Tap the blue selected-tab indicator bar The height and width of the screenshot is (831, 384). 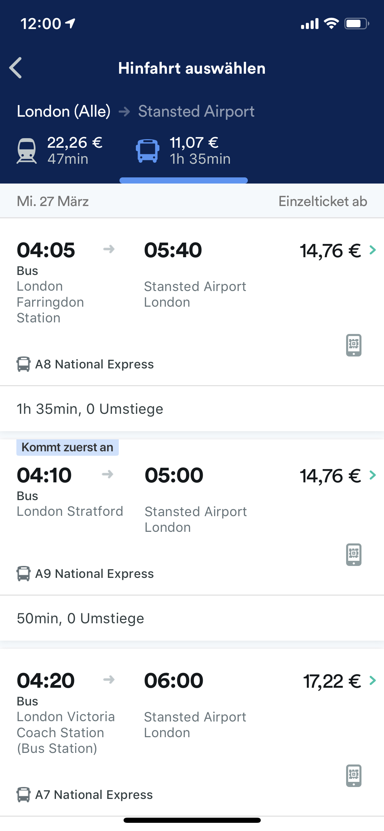(x=184, y=180)
